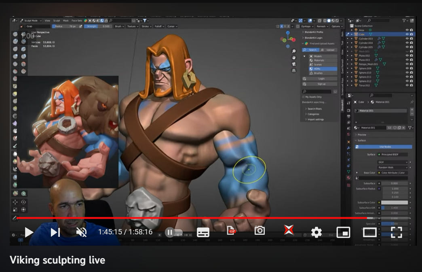Take a screenshot with camera icon
The width and height of the screenshot is (422, 272).
[x=260, y=231]
